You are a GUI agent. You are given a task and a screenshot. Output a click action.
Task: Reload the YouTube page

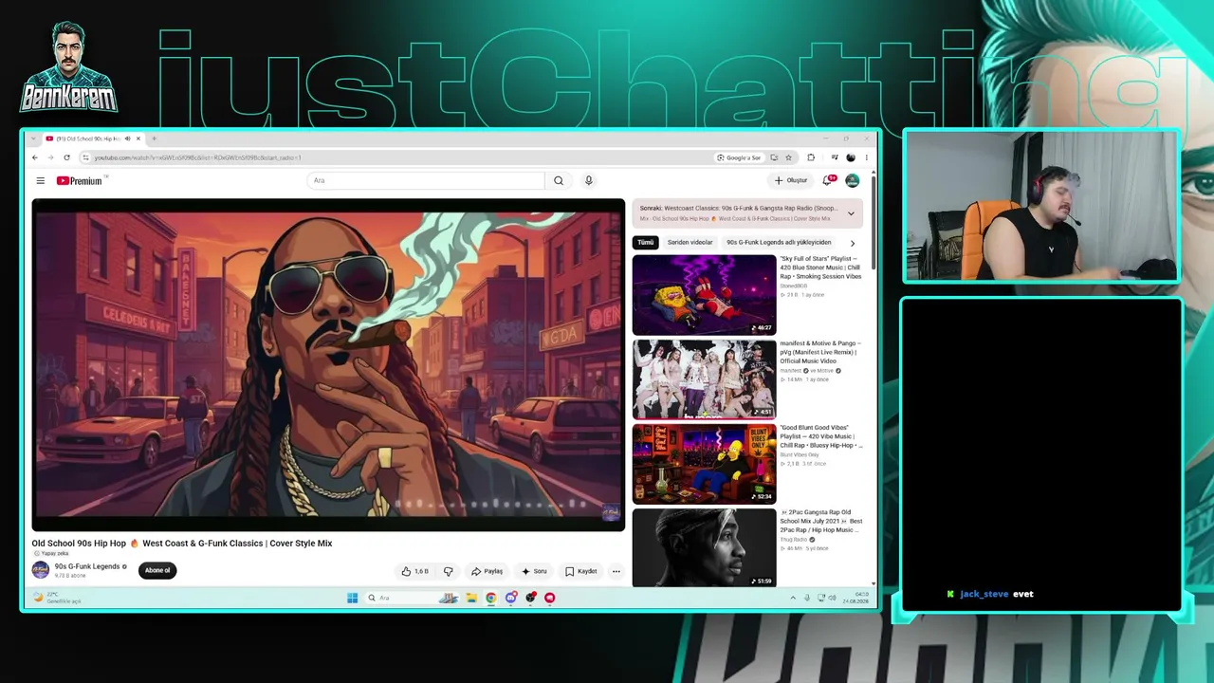(x=66, y=157)
